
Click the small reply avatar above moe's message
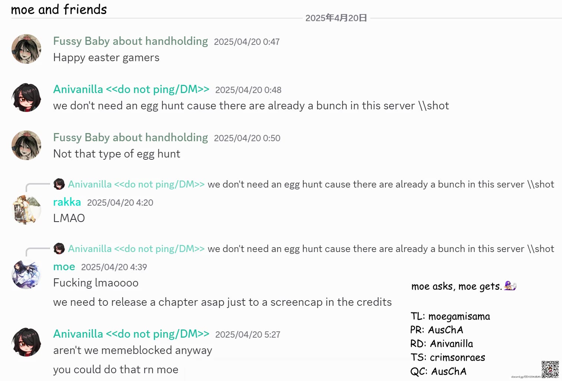coord(59,249)
